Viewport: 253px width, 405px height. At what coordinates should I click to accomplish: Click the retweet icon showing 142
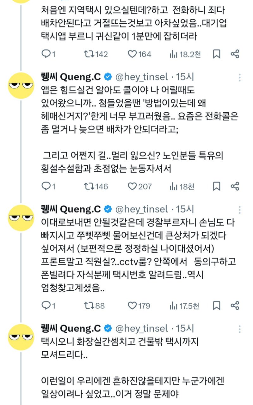coord(89,54)
